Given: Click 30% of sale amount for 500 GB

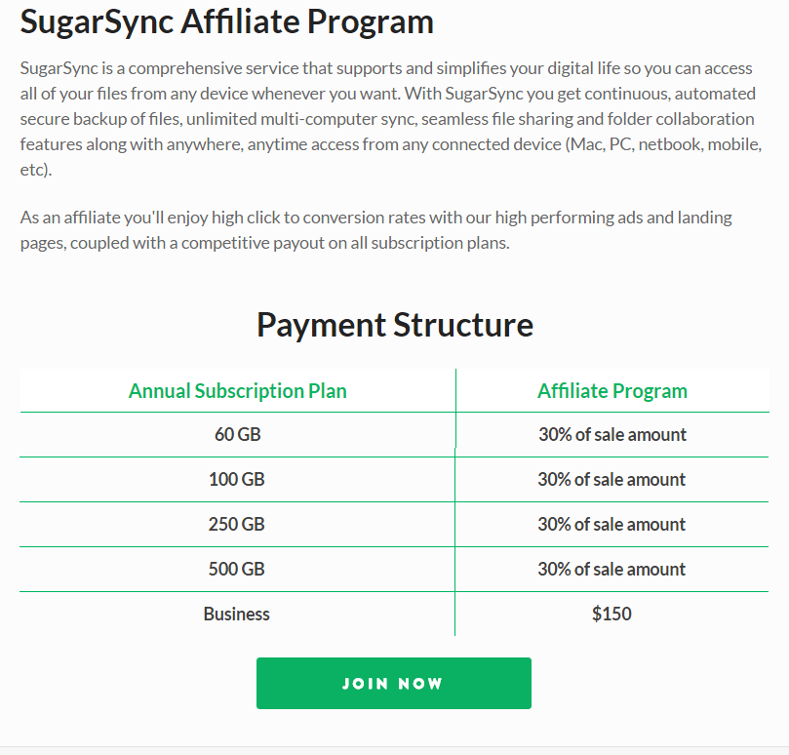Looking at the screenshot, I should point(611,570).
